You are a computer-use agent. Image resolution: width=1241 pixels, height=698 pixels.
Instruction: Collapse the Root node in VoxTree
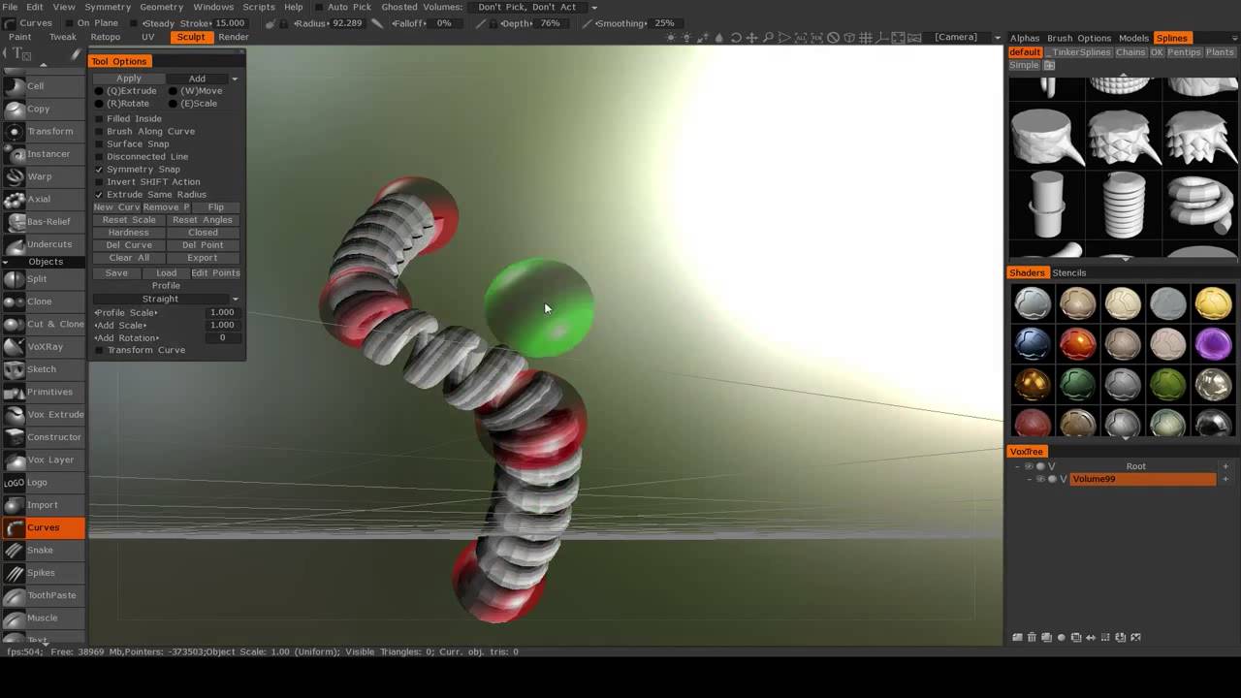pyautogui.click(x=1017, y=466)
